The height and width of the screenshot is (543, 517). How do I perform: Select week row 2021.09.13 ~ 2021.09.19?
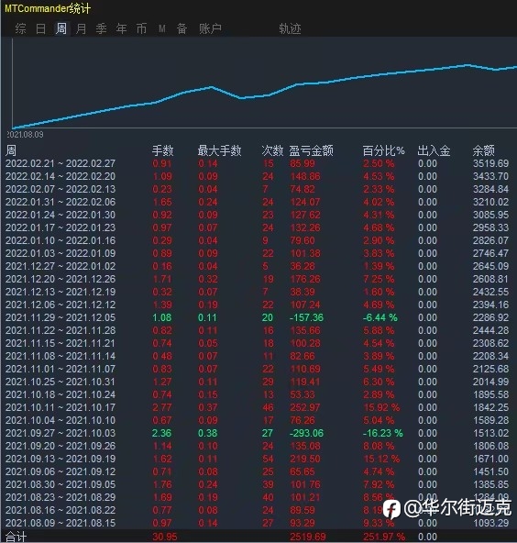tap(258, 459)
